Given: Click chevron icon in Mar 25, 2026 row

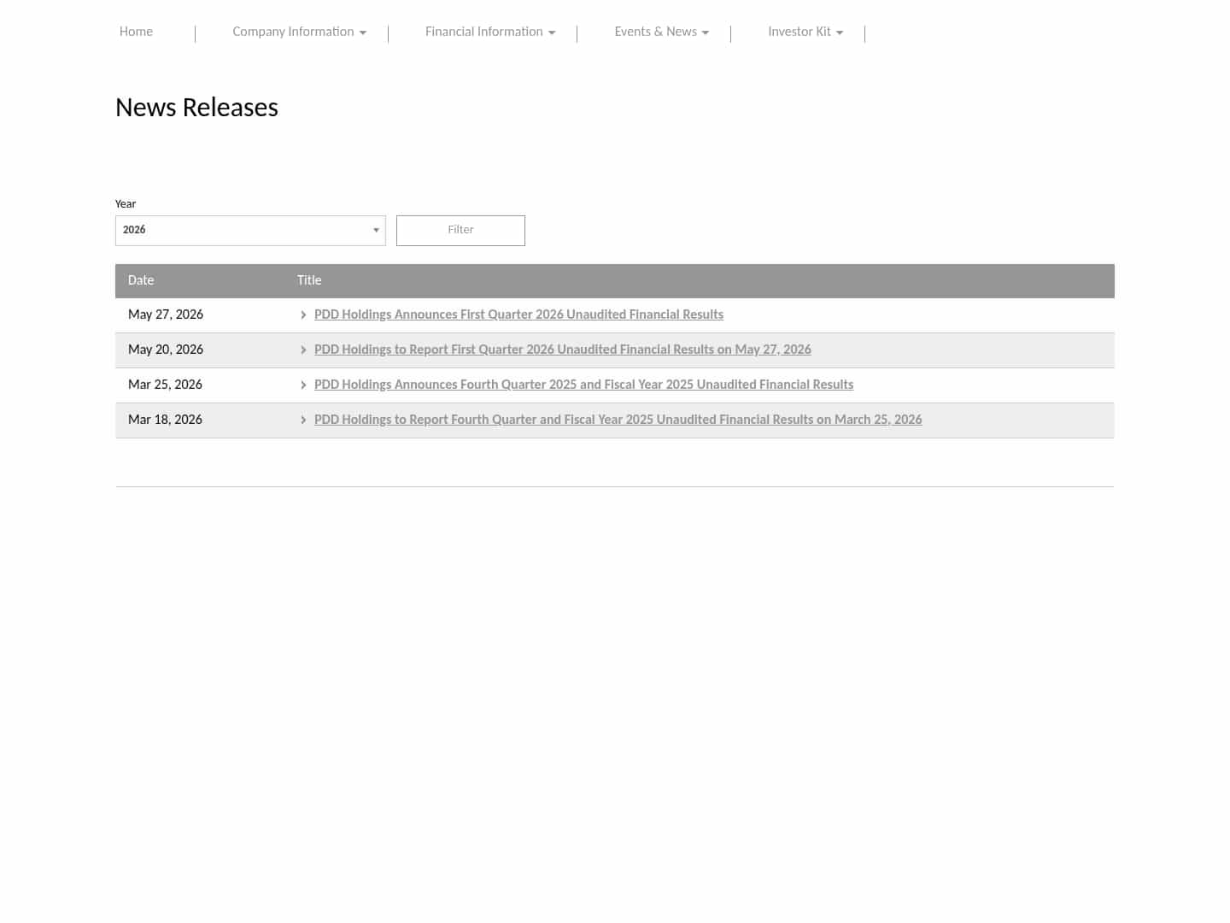Looking at the screenshot, I should point(303,385).
